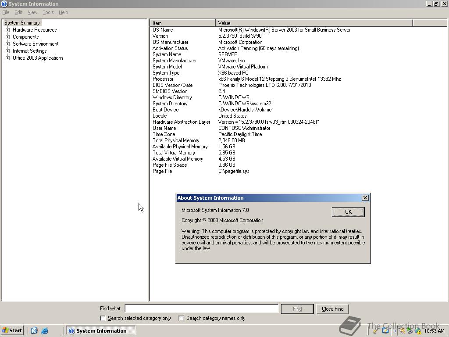Expand the Software Environment node
The height and width of the screenshot is (337, 449).
[8, 44]
